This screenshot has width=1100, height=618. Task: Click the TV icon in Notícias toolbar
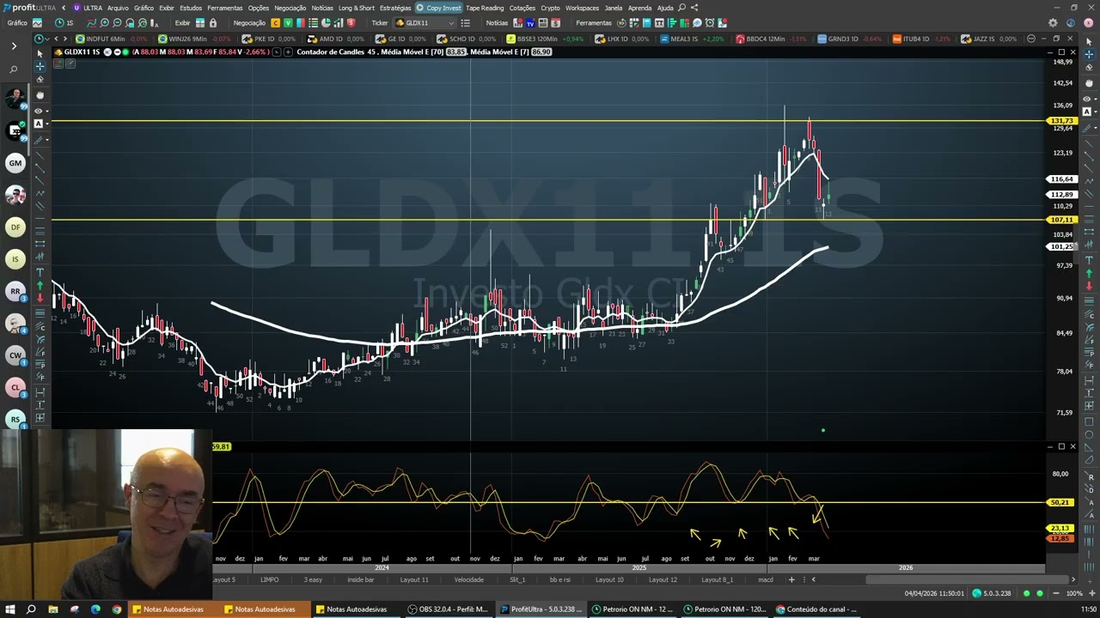[530, 22]
